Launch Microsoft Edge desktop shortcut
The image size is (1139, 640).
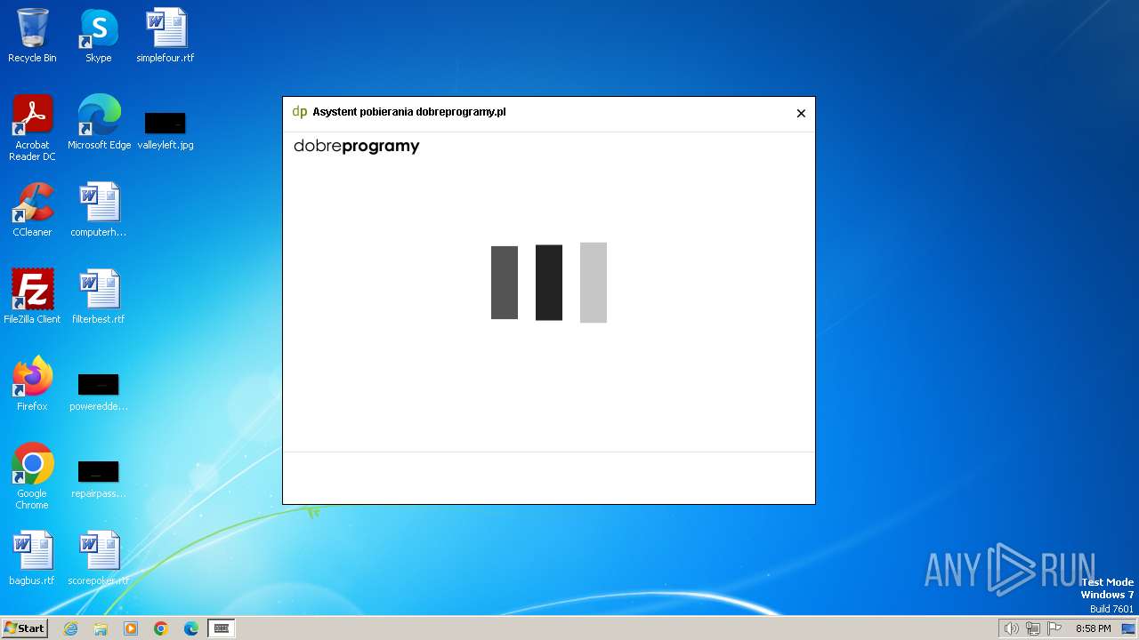[99, 123]
